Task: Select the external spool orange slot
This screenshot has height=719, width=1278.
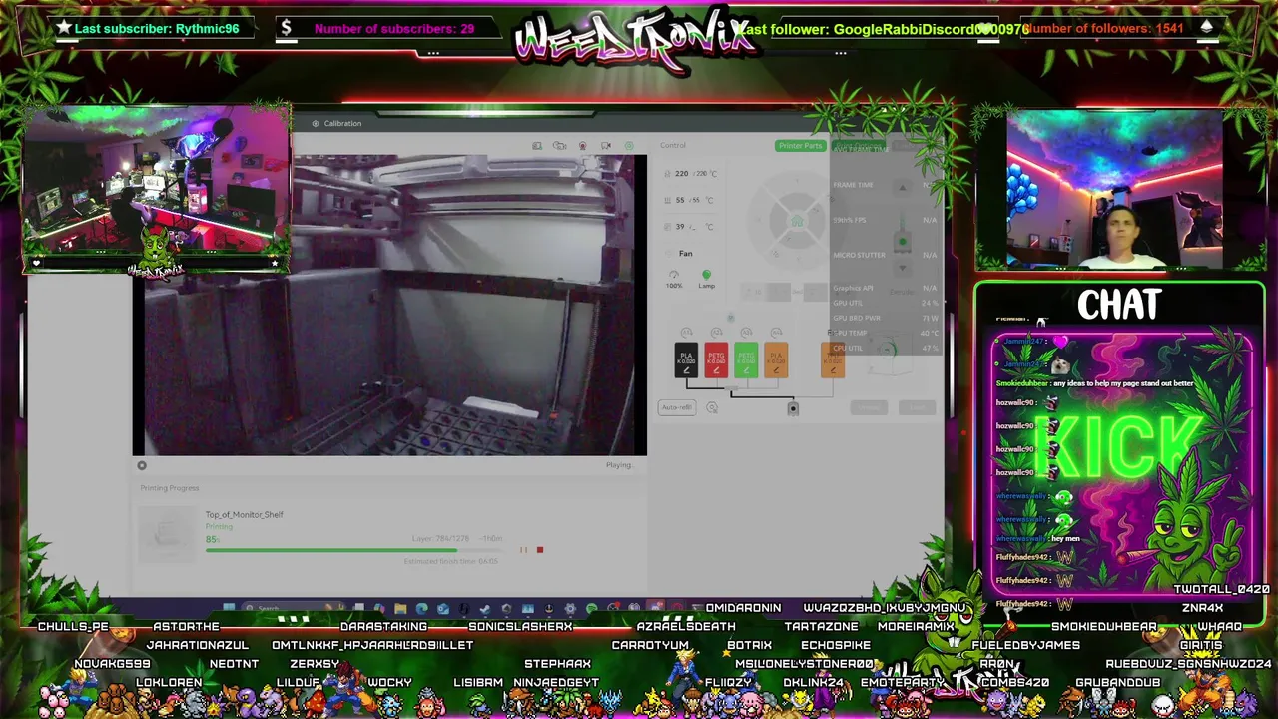Action: click(x=833, y=360)
